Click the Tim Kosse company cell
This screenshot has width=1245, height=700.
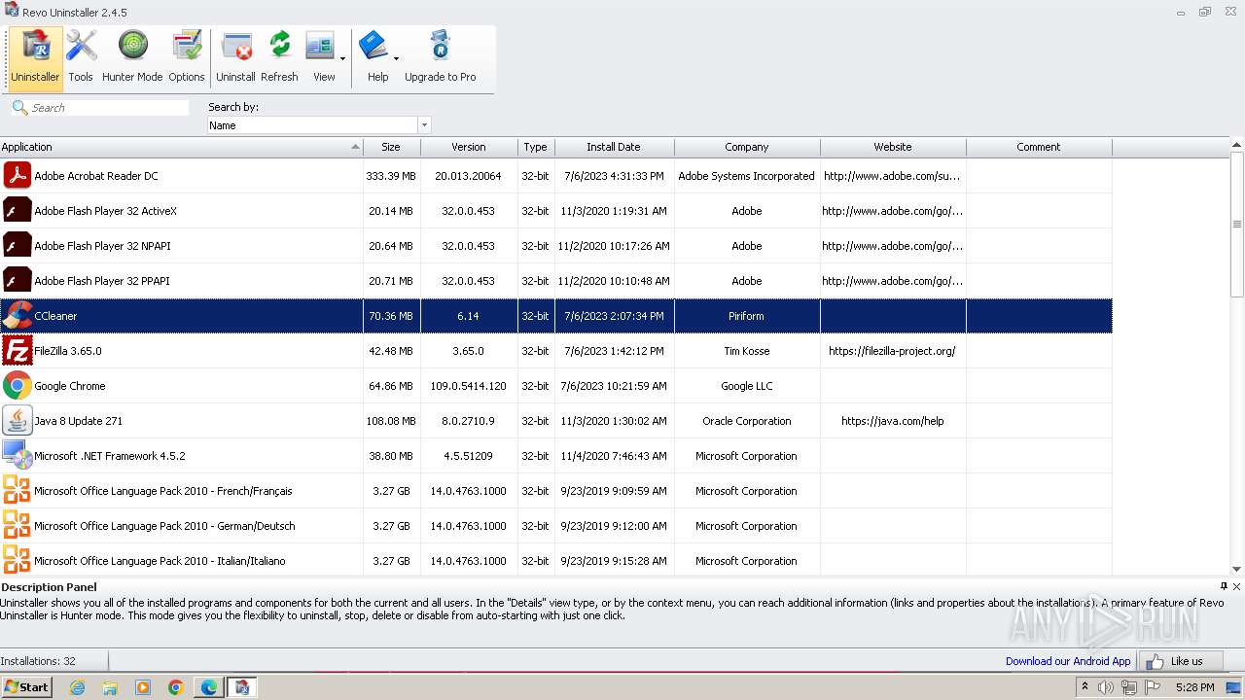click(747, 351)
